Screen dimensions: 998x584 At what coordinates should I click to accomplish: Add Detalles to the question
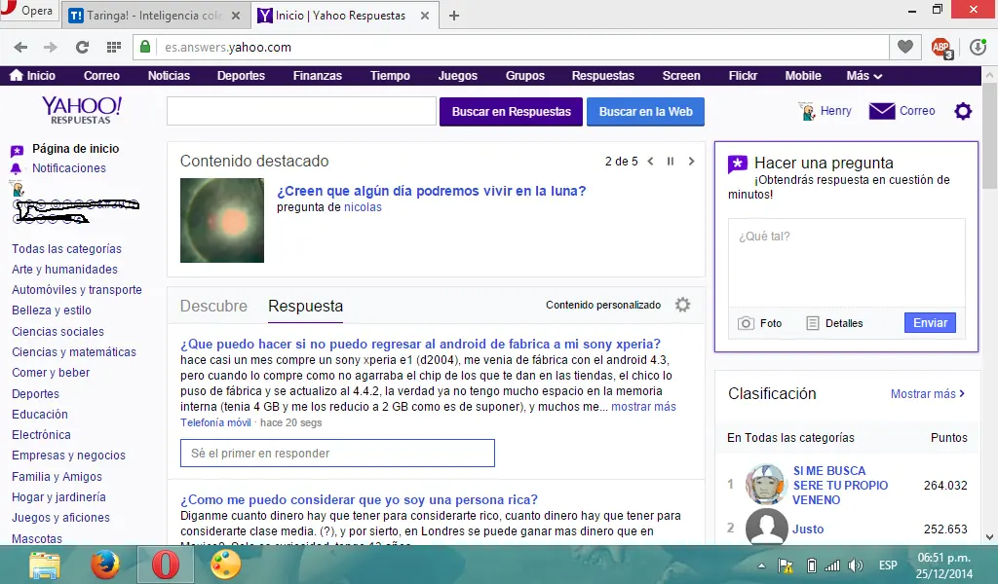coord(834,323)
